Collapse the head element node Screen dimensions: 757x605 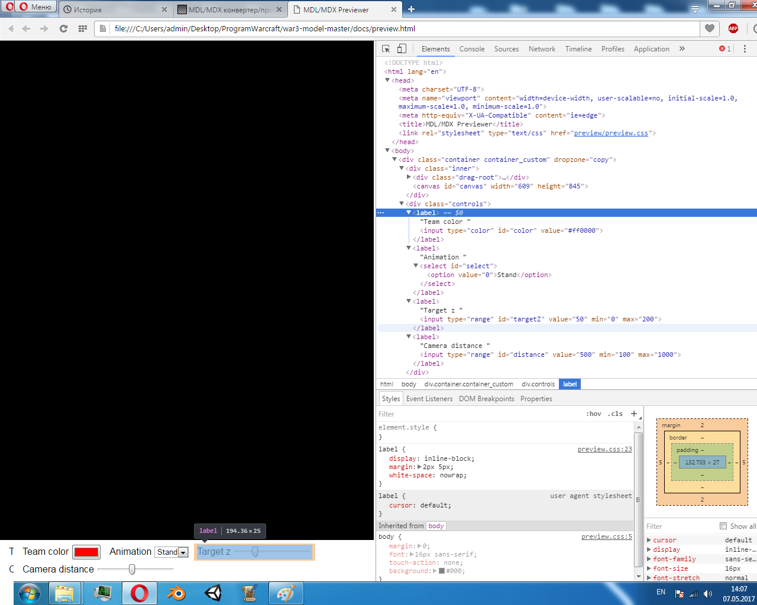(x=387, y=80)
